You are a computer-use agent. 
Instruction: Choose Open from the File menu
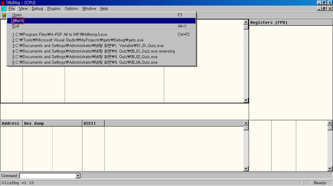(101, 15)
